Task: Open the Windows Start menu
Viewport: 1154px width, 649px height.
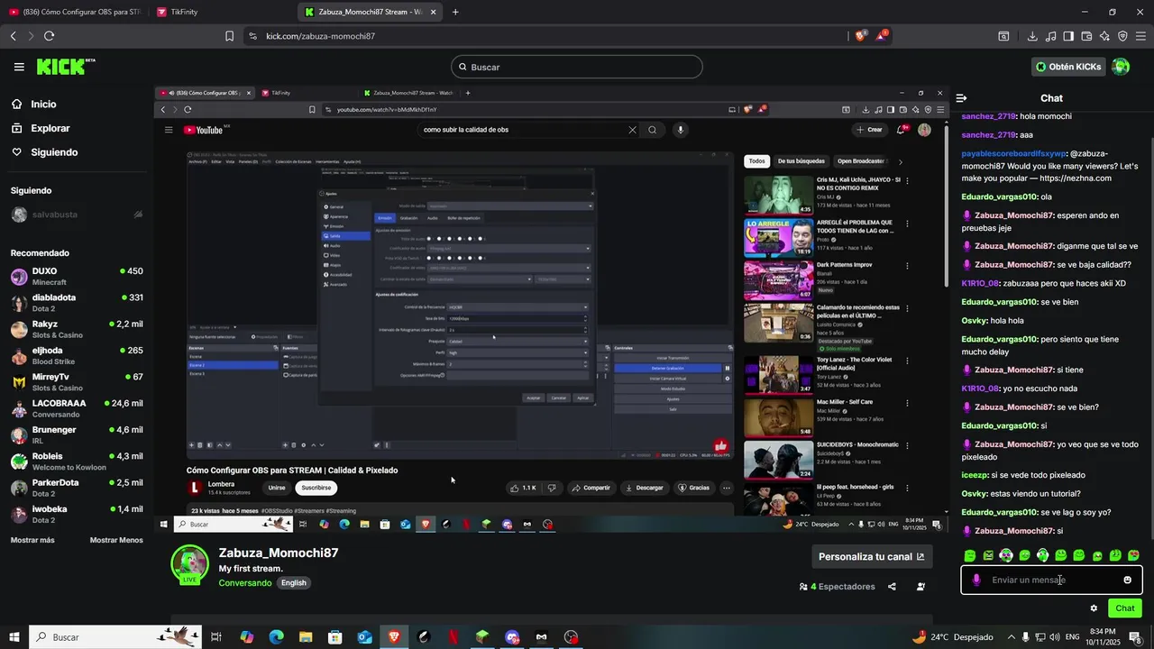Action: [14, 637]
